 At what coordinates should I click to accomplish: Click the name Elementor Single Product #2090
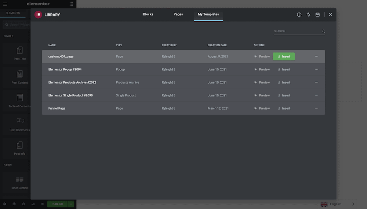[x=70, y=95]
